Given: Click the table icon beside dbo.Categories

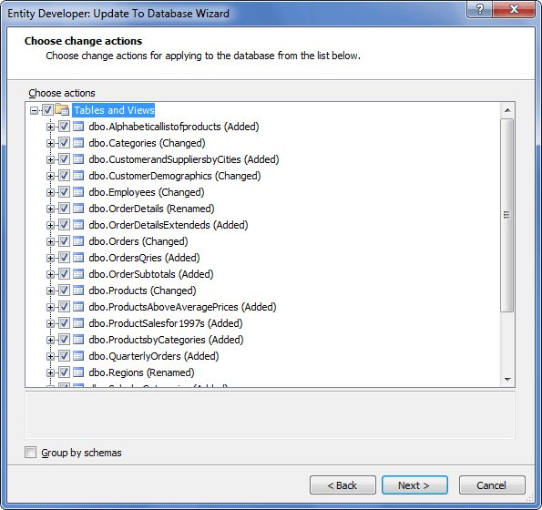Looking at the screenshot, I should [x=78, y=143].
